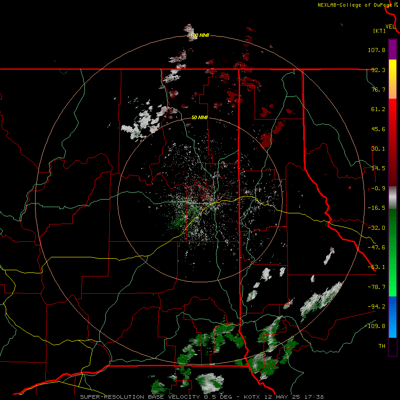
Task: Click the -63.1 legend value
Action: click(x=376, y=267)
